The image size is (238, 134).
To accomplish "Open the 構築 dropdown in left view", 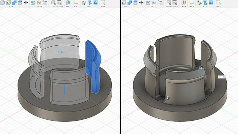I will click(x=68, y=6).
